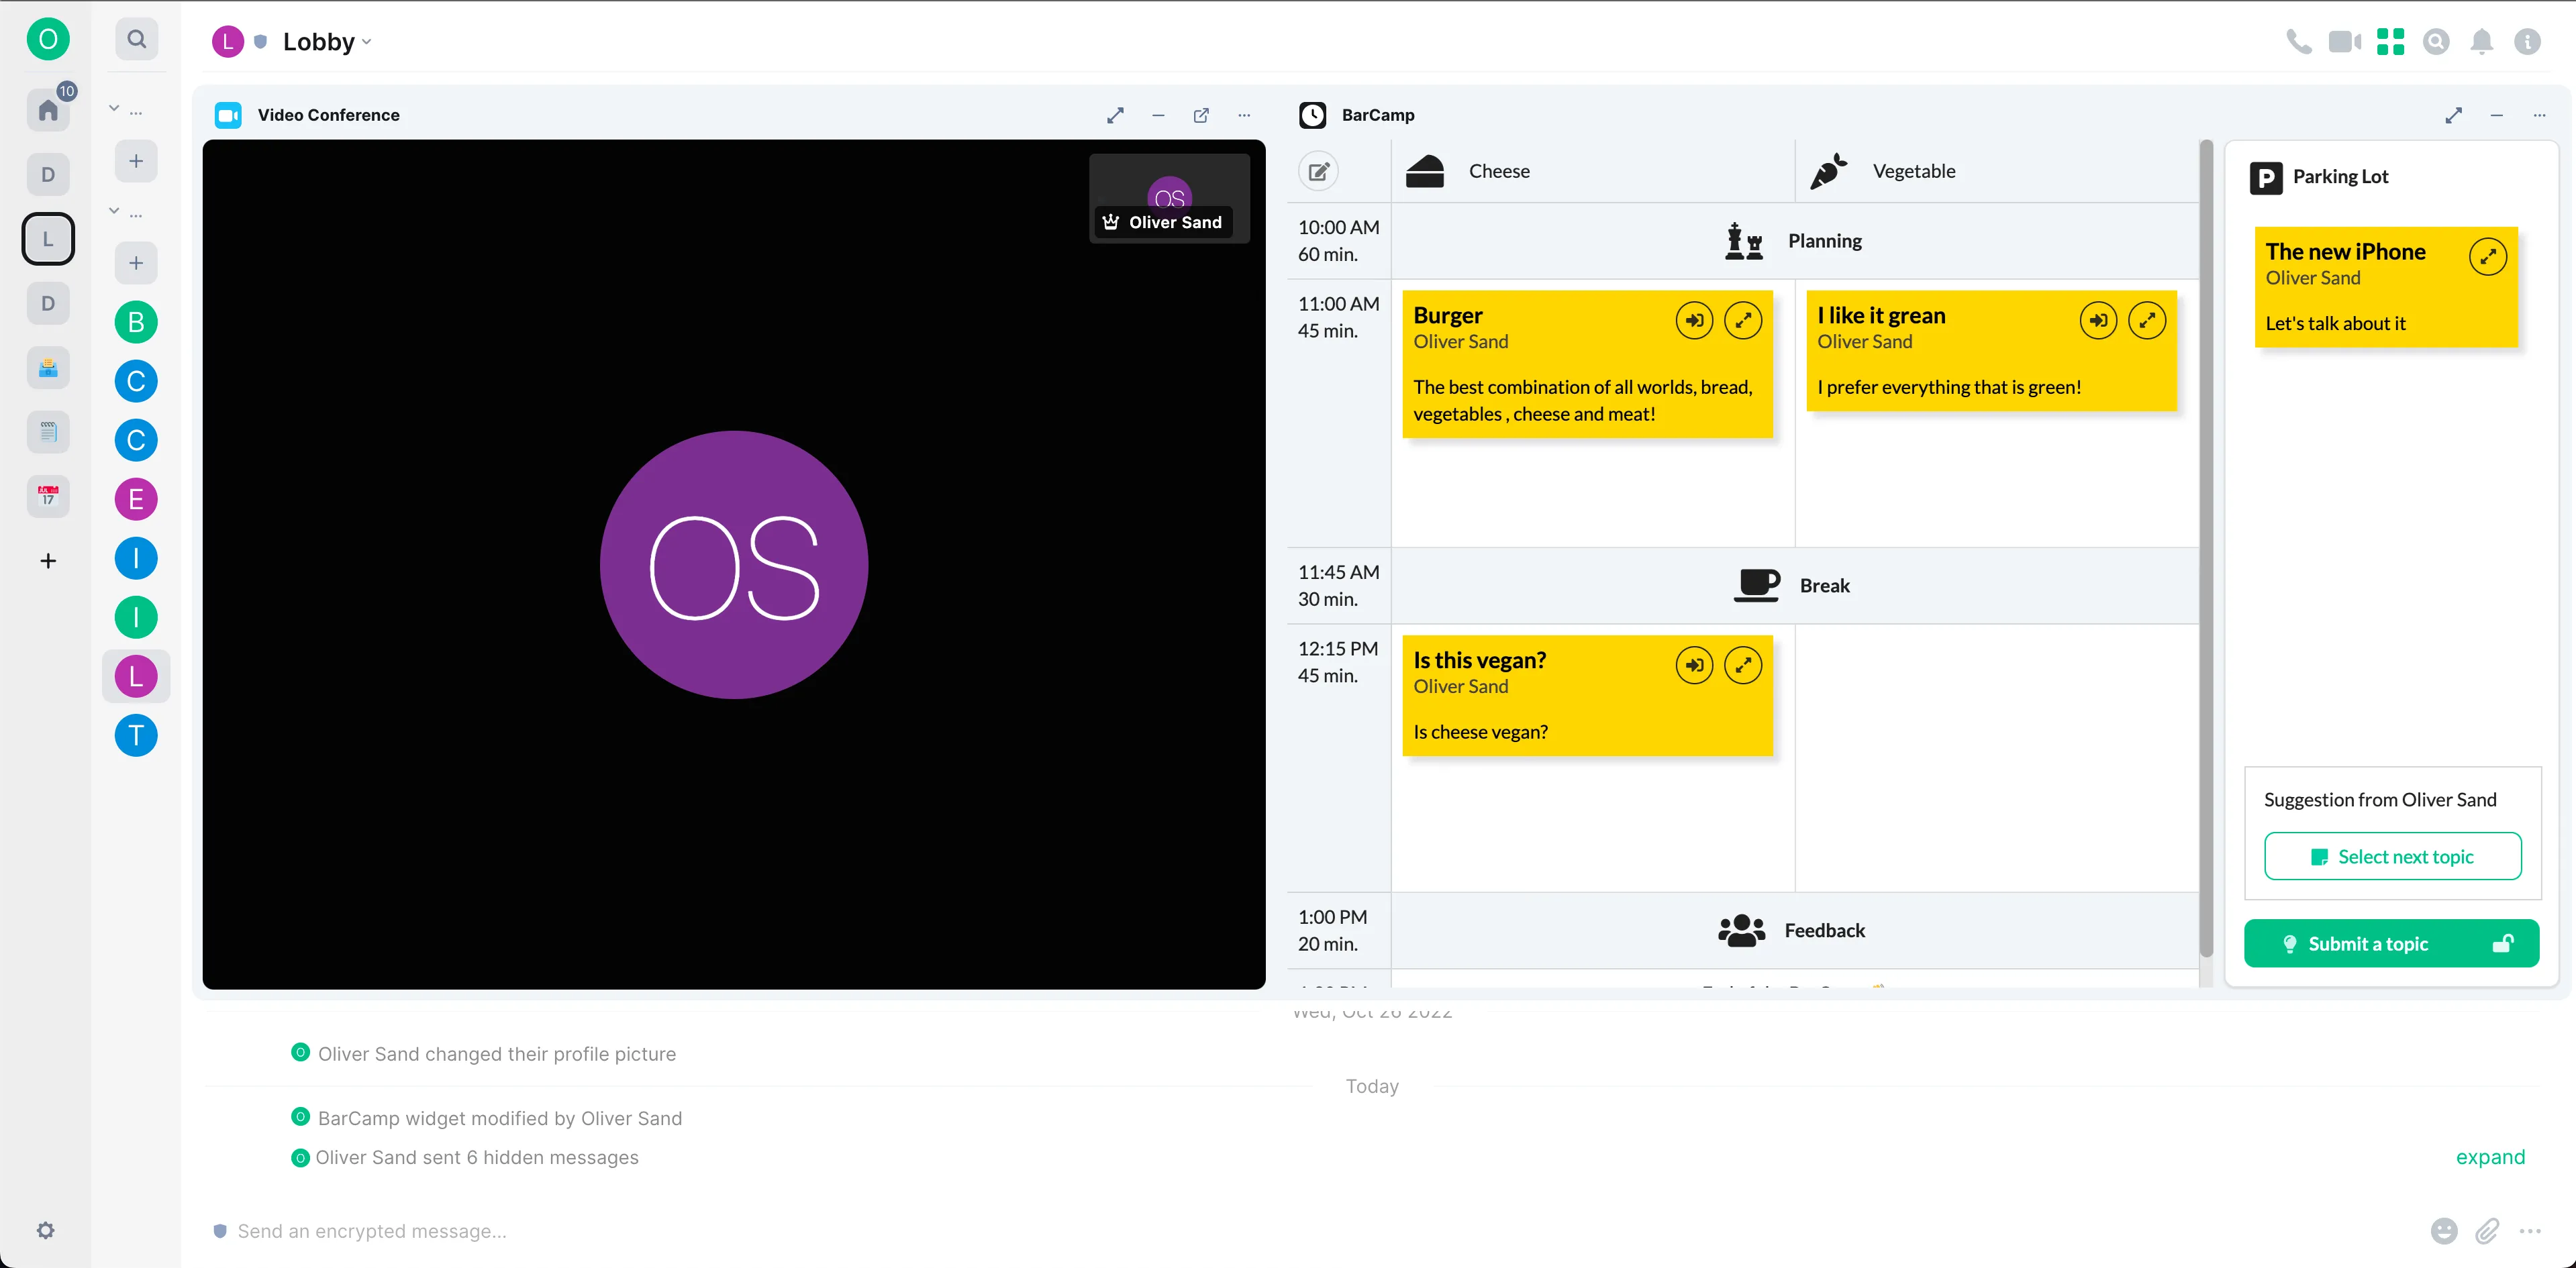Click the Lobby room avatar
Screen dimensions: 2576x1268
[228, 41]
